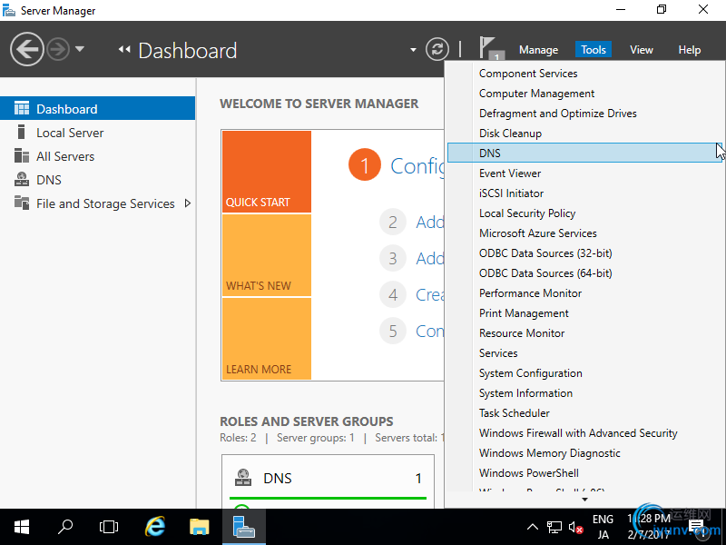
Task: Click the Refresh dashboard icon
Action: [x=437, y=49]
